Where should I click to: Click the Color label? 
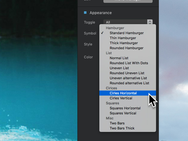click(88, 57)
